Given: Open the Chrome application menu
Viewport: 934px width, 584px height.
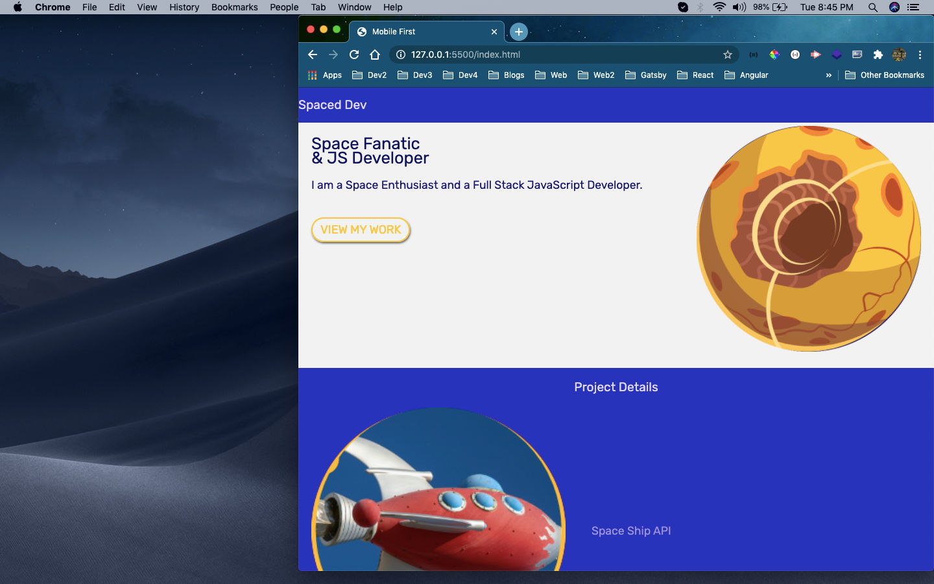Looking at the screenshot, I should [53, 7].
